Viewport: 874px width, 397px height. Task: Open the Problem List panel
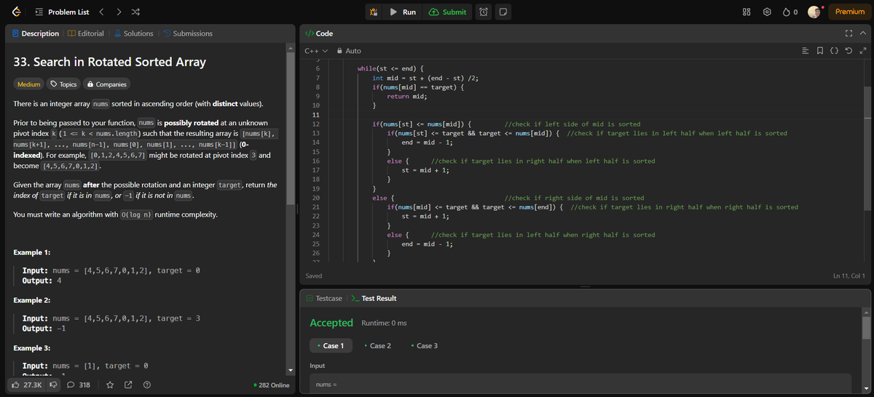click(62, 12)
